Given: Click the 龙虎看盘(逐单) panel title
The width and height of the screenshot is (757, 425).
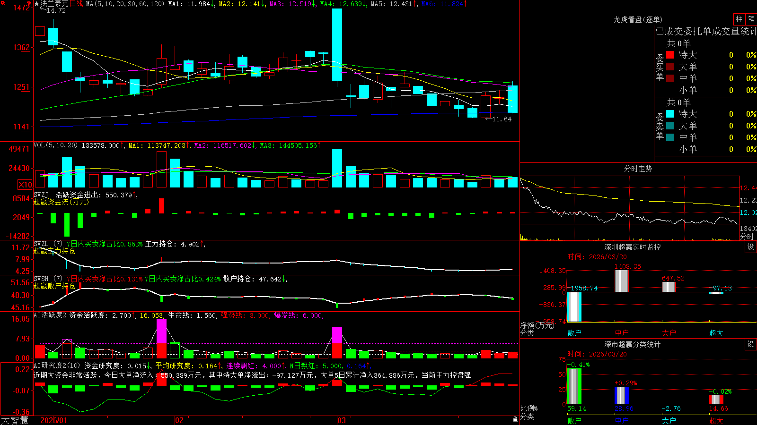Looking at the screenshot, I should (638, 19).
